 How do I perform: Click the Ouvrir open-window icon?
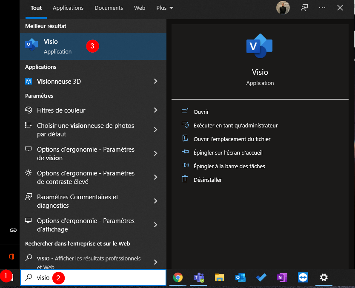pos(185,111)
